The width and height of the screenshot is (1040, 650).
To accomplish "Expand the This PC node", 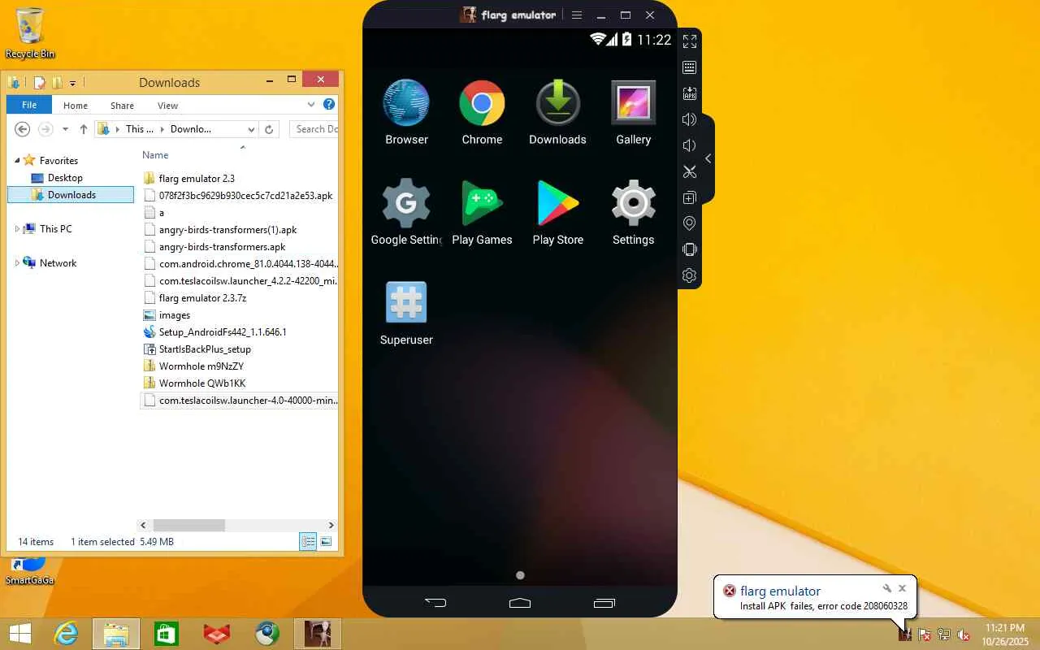I will [x=17, y=229].
